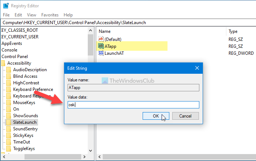Cancel the Edit String dialog
This screenshot has width=256, height=161.
coord(185,116)
